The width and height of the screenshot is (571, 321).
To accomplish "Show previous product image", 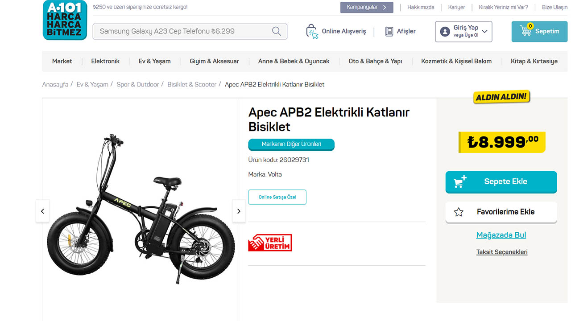I will click(42, 211).
